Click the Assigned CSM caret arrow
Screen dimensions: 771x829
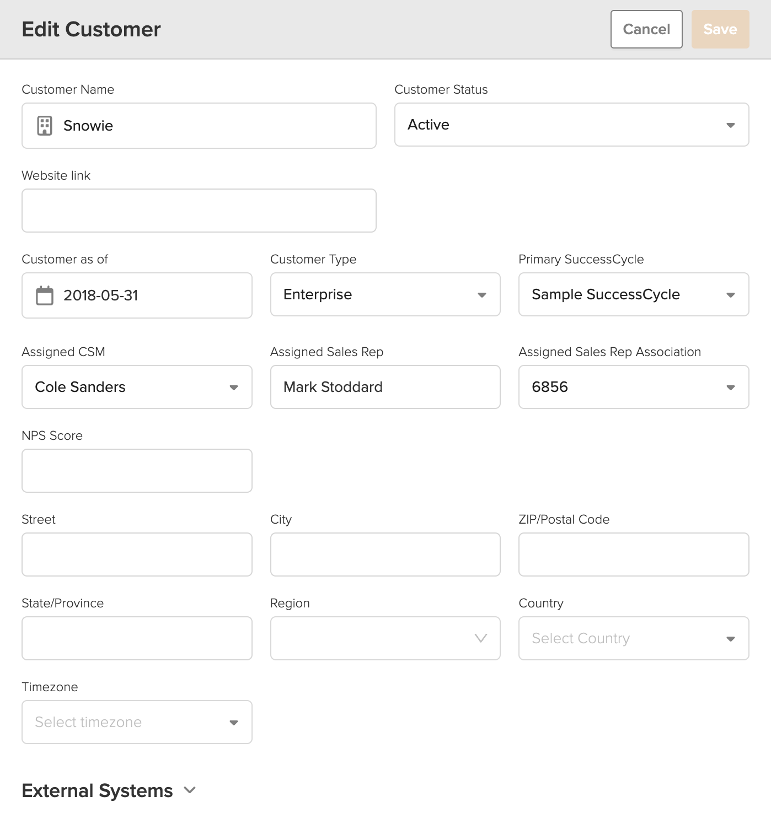point(234,387)
